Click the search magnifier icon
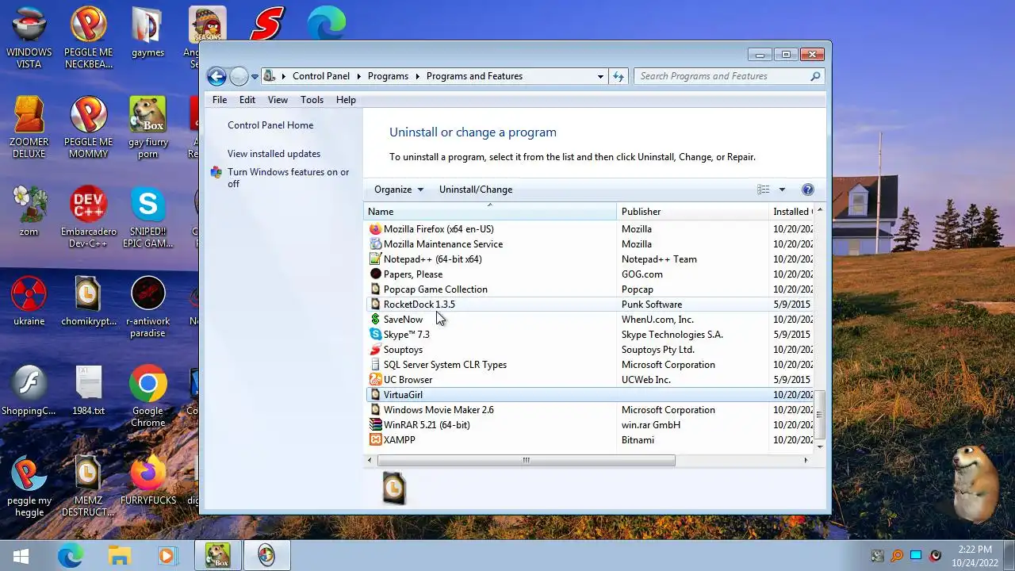Image resolution: width=1015 pixels, height=571 pixels. point(815,76)
